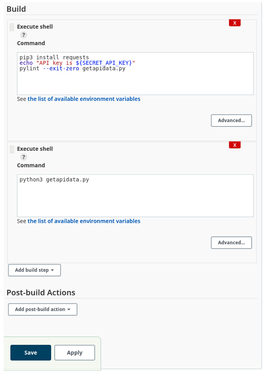Screen dimensions: 268x376
Task: Open Advanced options for first shell step
Action: [232, 120]
